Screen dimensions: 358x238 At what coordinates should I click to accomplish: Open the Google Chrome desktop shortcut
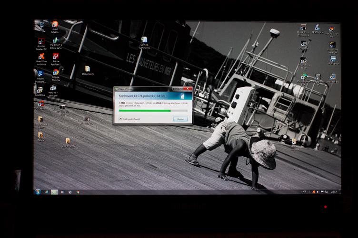point(56,75)
